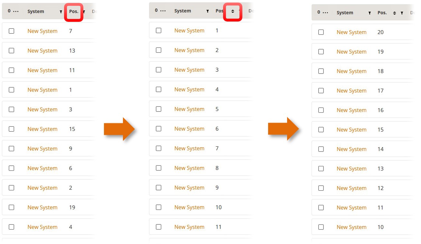Screen dimensions: 421x244
Task: Click the System column header in the descending table
Action: click(345, 13)
